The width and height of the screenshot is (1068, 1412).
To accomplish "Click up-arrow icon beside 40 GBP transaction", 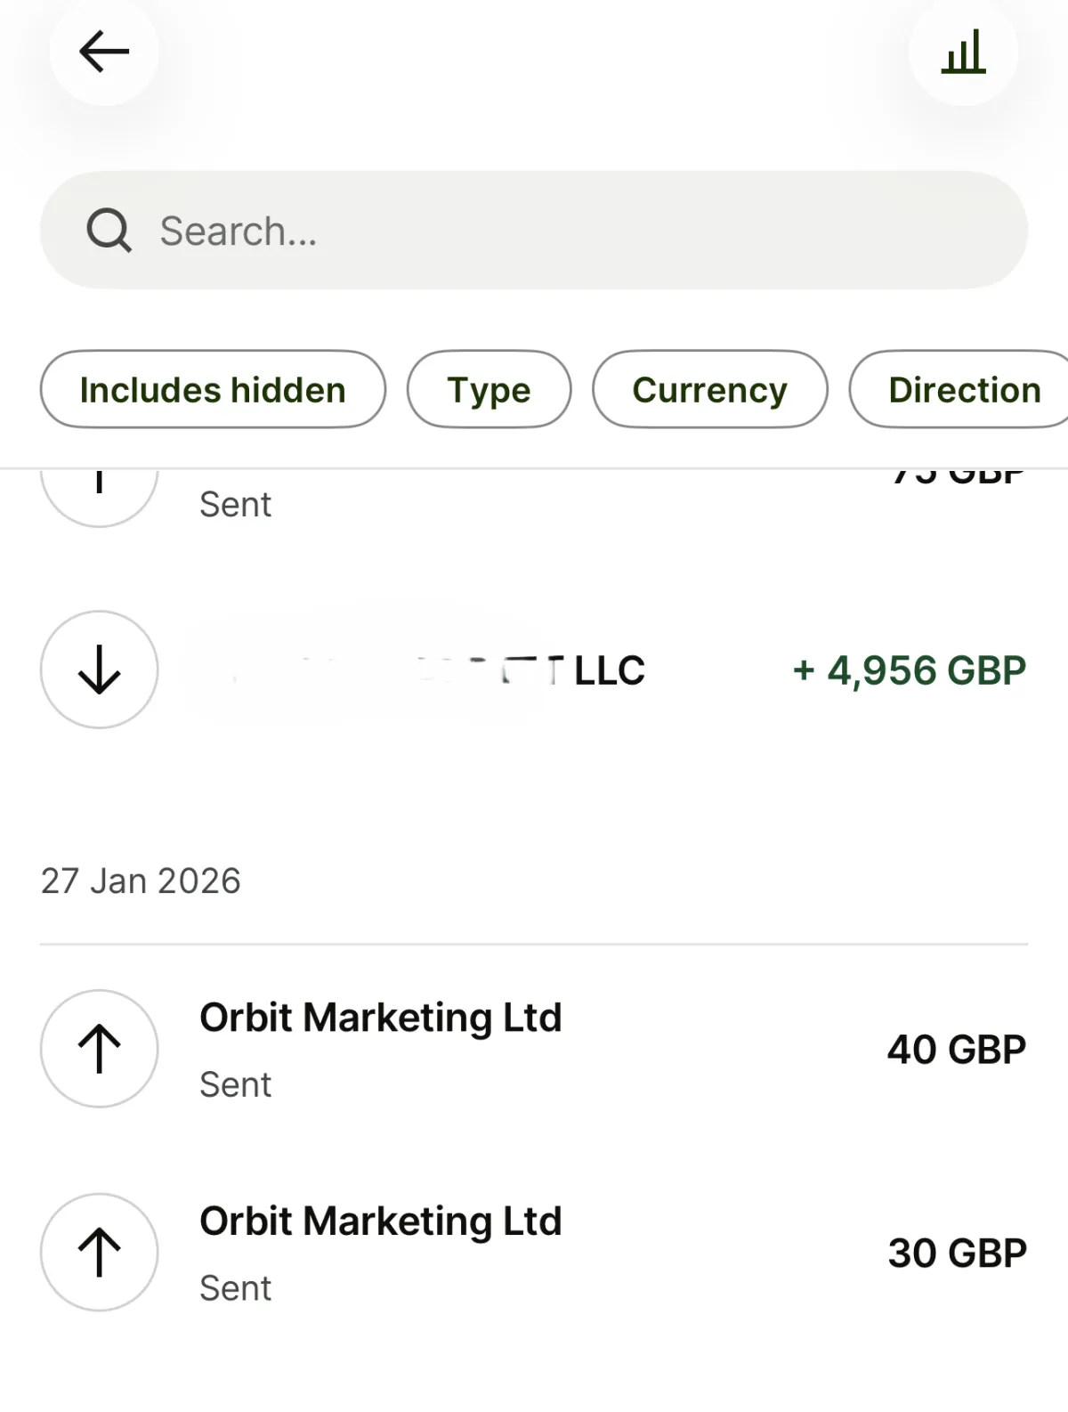I will click(100, 1049).
